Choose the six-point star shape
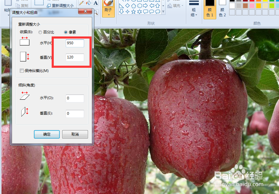 tap(139, 12)
